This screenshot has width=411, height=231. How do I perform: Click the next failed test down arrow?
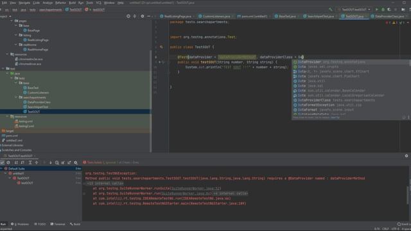(x=51, y=162)
